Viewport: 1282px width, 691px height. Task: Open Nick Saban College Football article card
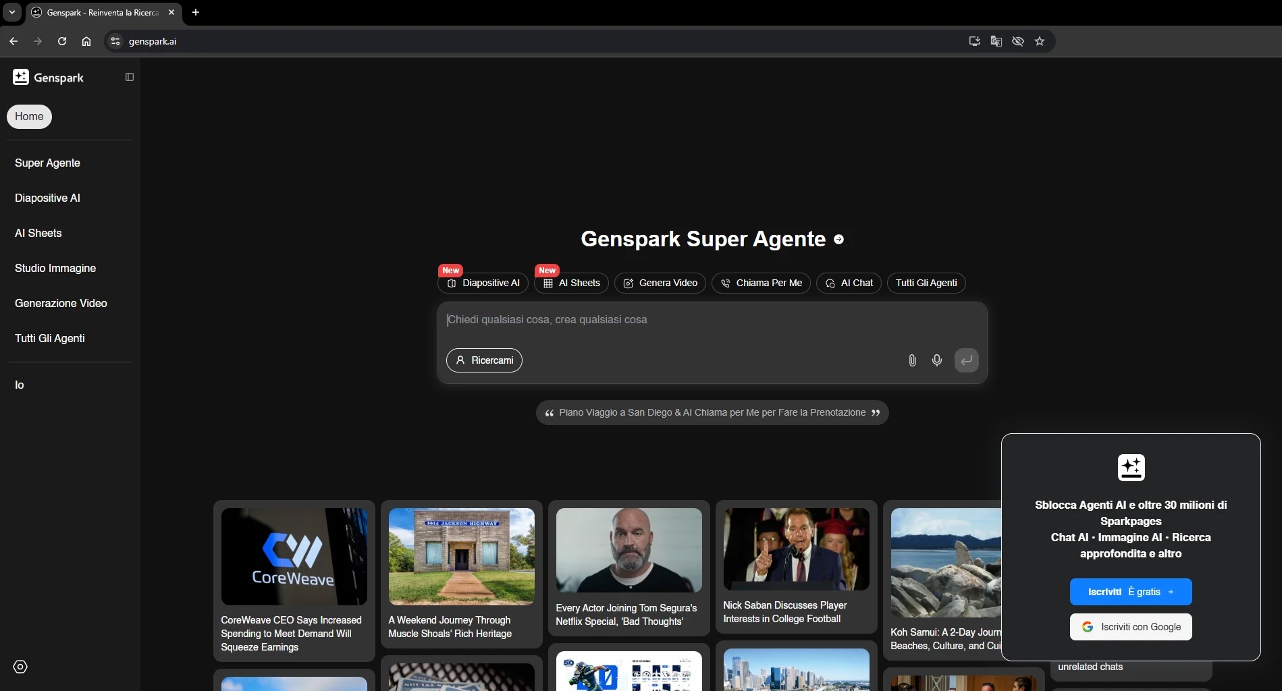point(797,567)
